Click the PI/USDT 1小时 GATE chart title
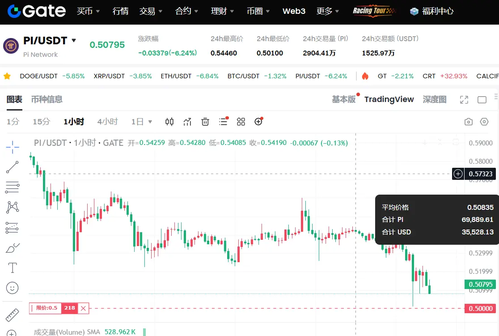499x336 pixels. click(x=79, y=143)
